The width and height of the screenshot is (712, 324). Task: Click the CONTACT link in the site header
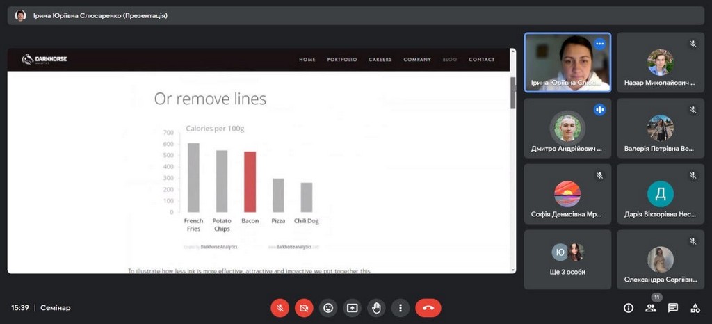pos(481,60)
